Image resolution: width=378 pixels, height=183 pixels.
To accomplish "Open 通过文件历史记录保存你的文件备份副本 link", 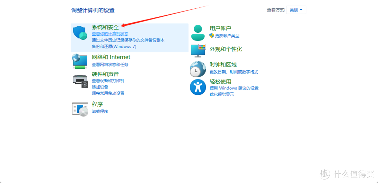I will (x=128, y=40).
